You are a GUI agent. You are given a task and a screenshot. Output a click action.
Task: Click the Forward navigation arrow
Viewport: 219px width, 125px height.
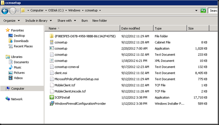point(13,11)
